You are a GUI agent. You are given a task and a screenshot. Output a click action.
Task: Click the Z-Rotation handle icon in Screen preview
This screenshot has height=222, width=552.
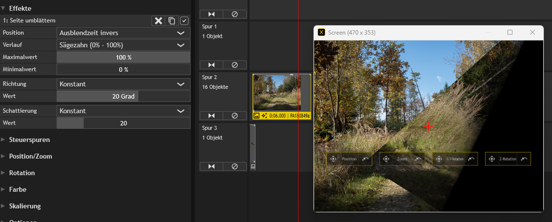pyautogui.click(x=492, y=159)
